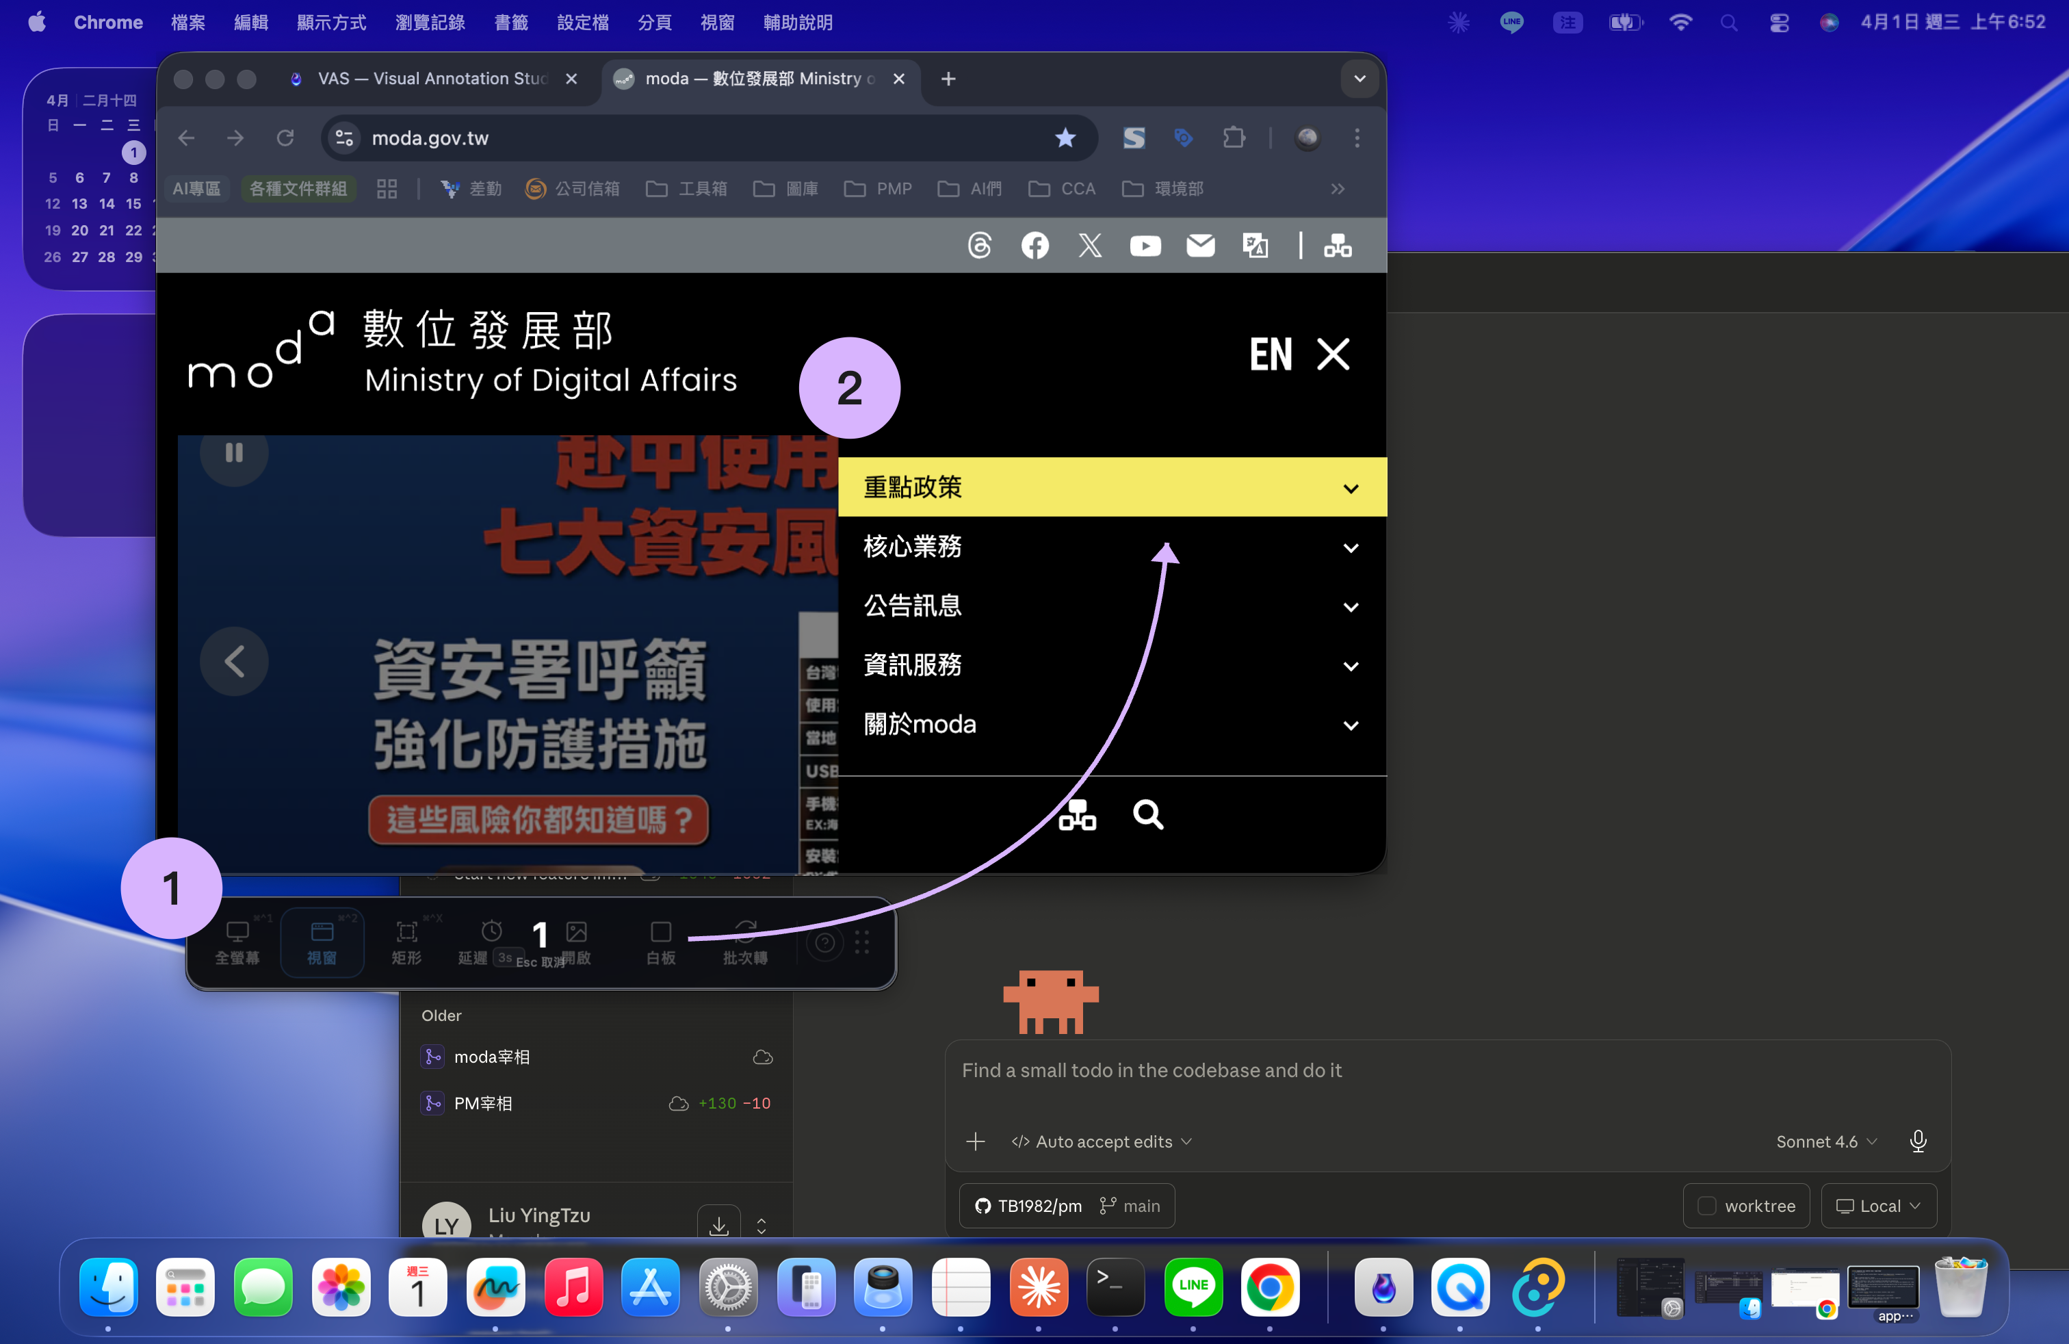Click the sitemap icon in the moda menu
The width and height of the screenshot is (2069, 1344).
(1078, 816)
